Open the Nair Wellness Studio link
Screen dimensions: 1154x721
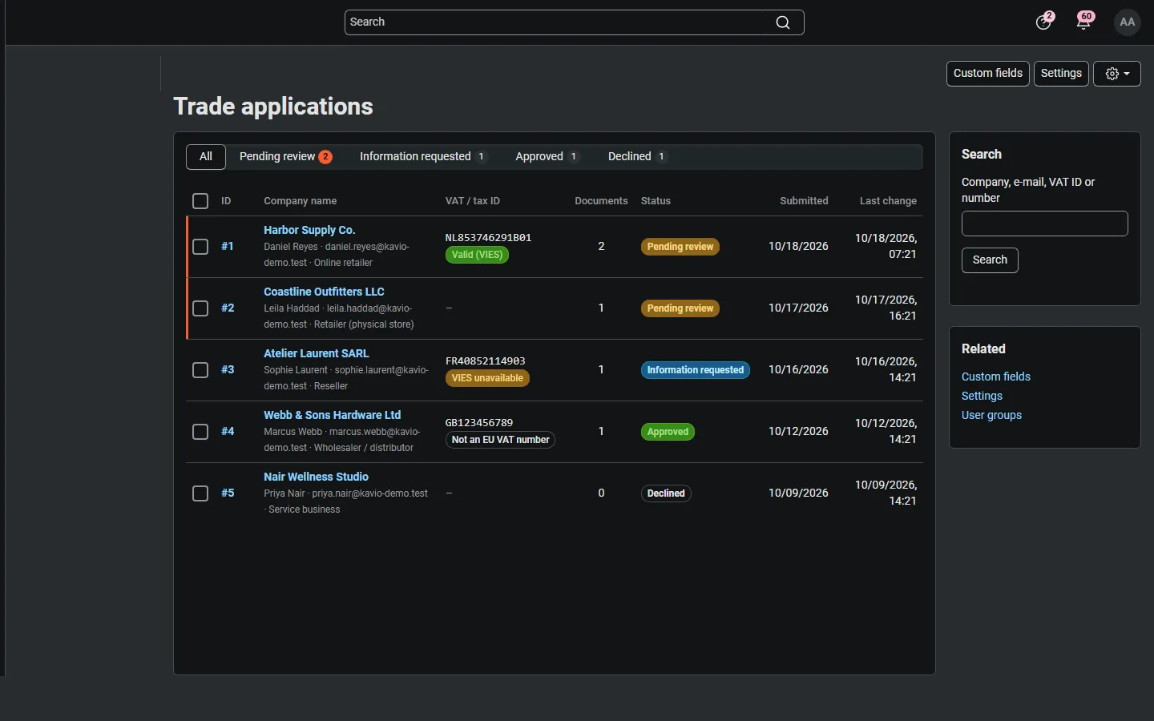[316, 477]
